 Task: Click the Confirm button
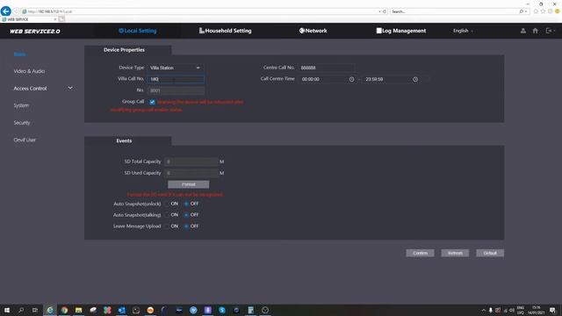point(420,253)
